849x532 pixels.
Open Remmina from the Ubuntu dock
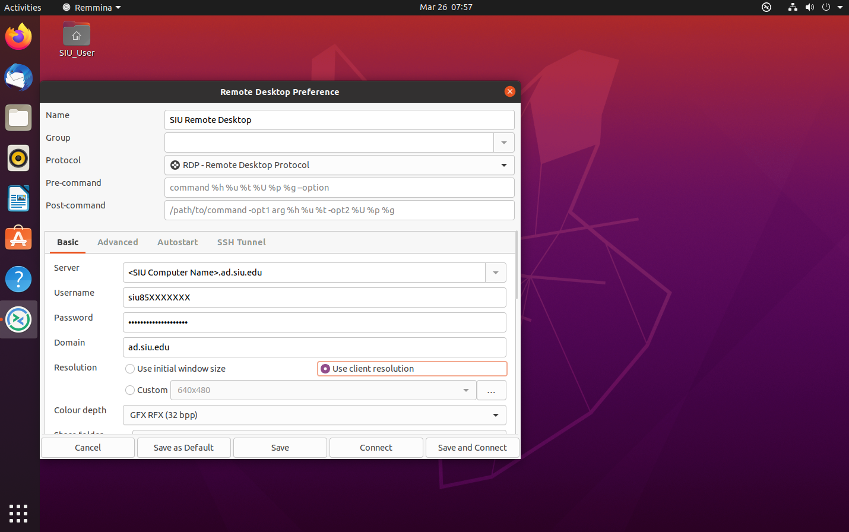click(18, 319)
